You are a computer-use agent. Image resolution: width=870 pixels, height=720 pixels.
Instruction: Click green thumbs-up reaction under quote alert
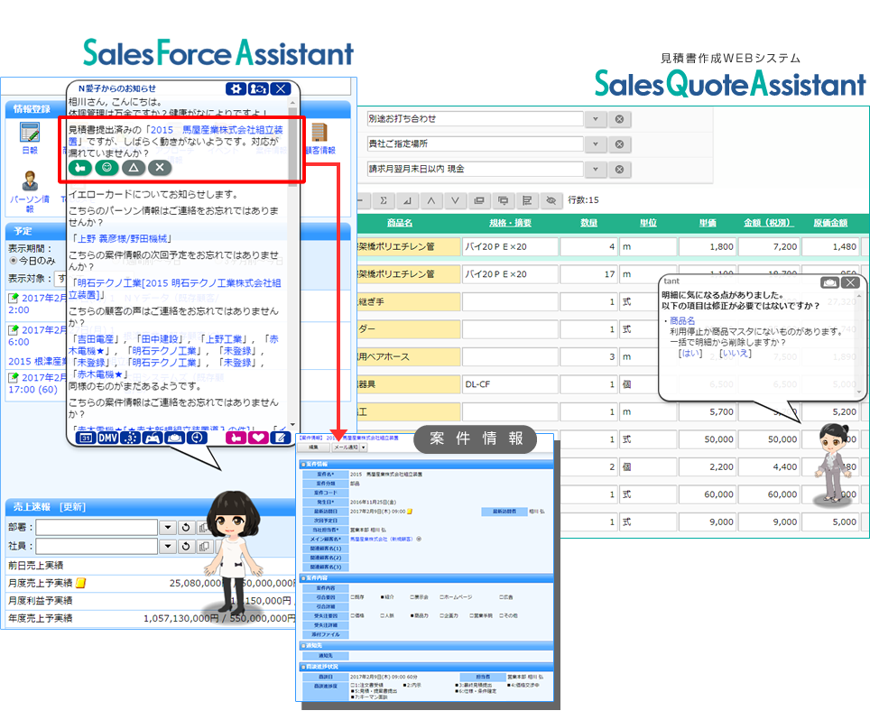click(x=80, y=168)
